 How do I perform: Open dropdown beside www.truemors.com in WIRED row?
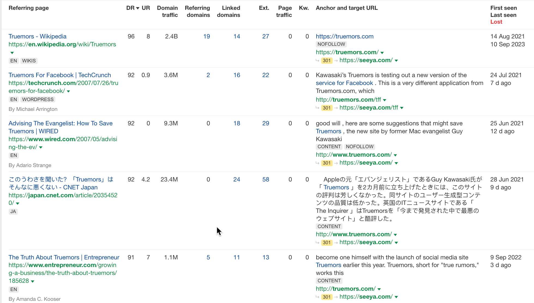tap(396, 155)
